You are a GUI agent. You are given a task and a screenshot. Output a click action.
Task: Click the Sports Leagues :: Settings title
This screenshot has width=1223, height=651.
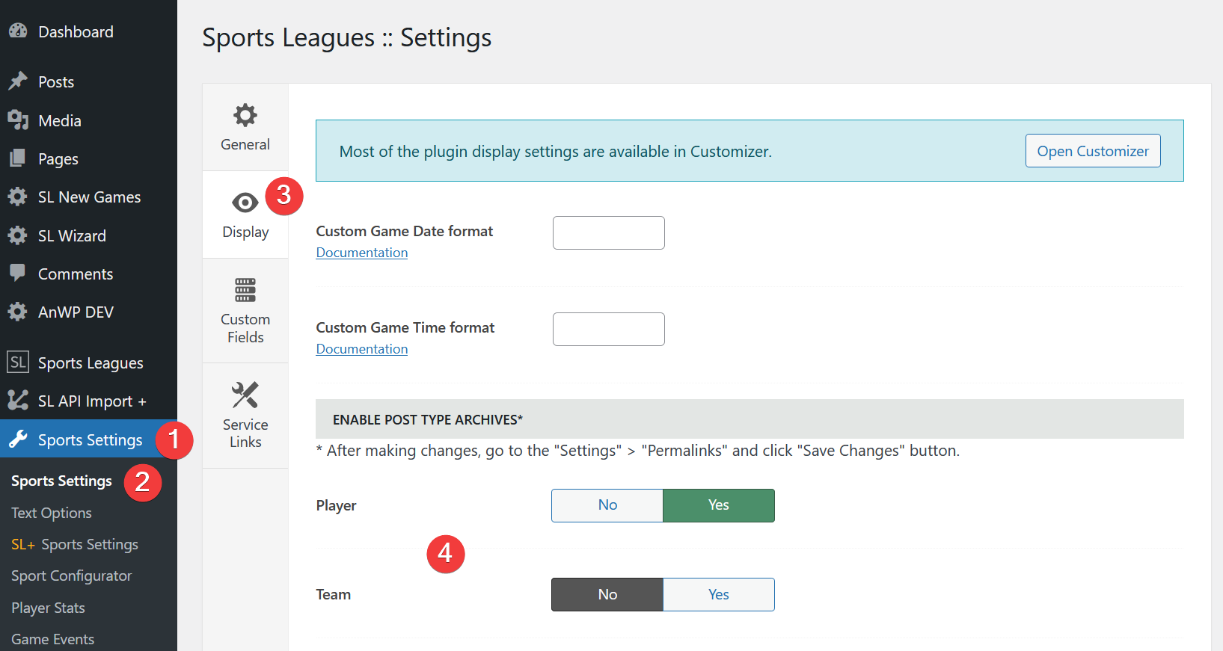[347, 37]
